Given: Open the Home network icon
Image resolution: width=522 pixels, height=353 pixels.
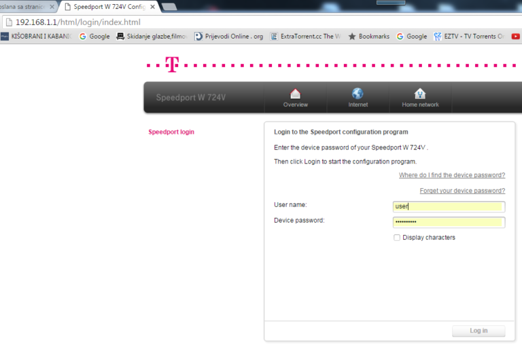Looking at the screenshot, I should pyautogui.click(x=420, y=94).
